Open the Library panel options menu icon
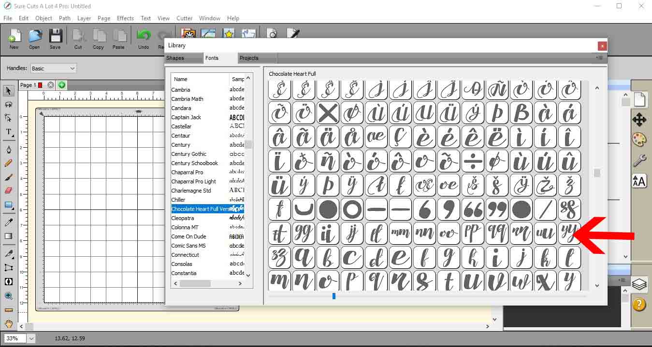This screenshot has height=347, width=652. click(599, 58)
